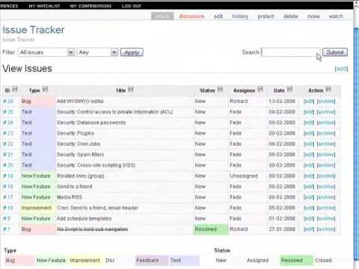
Task: Click the vertical page scrollbar
Action: pyautogui.click(x=356, y=144)
